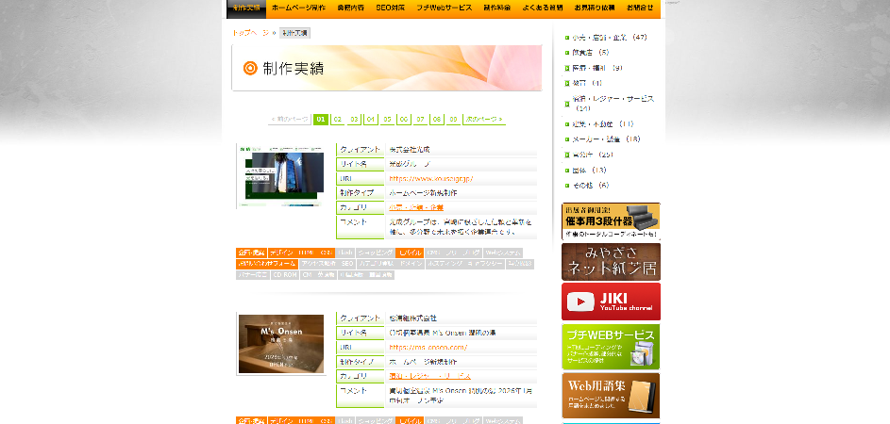Click the M's Onsen site thumbnail
The height and width of the screenshot is (424, 890).
280,344
